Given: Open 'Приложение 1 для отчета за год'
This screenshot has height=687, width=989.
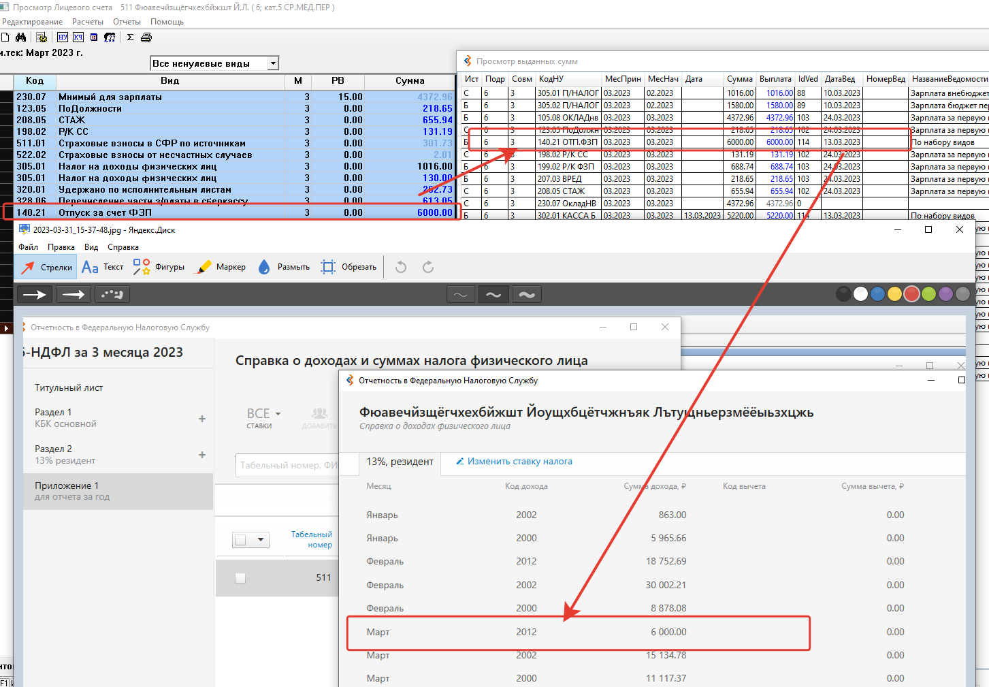Looking at the screenshot, I should point(118,492).
